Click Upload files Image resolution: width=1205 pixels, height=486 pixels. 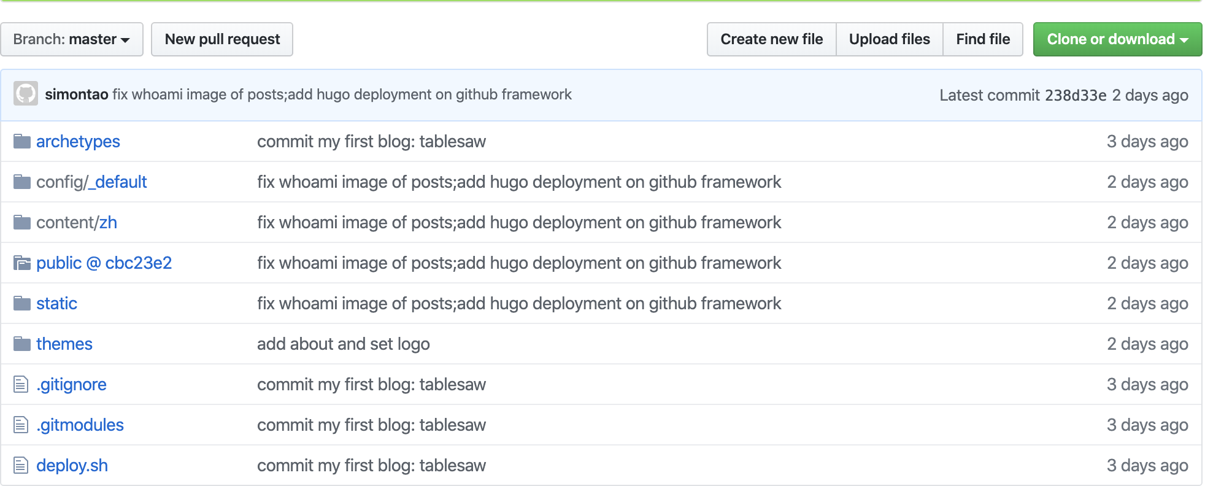(889, 39)
